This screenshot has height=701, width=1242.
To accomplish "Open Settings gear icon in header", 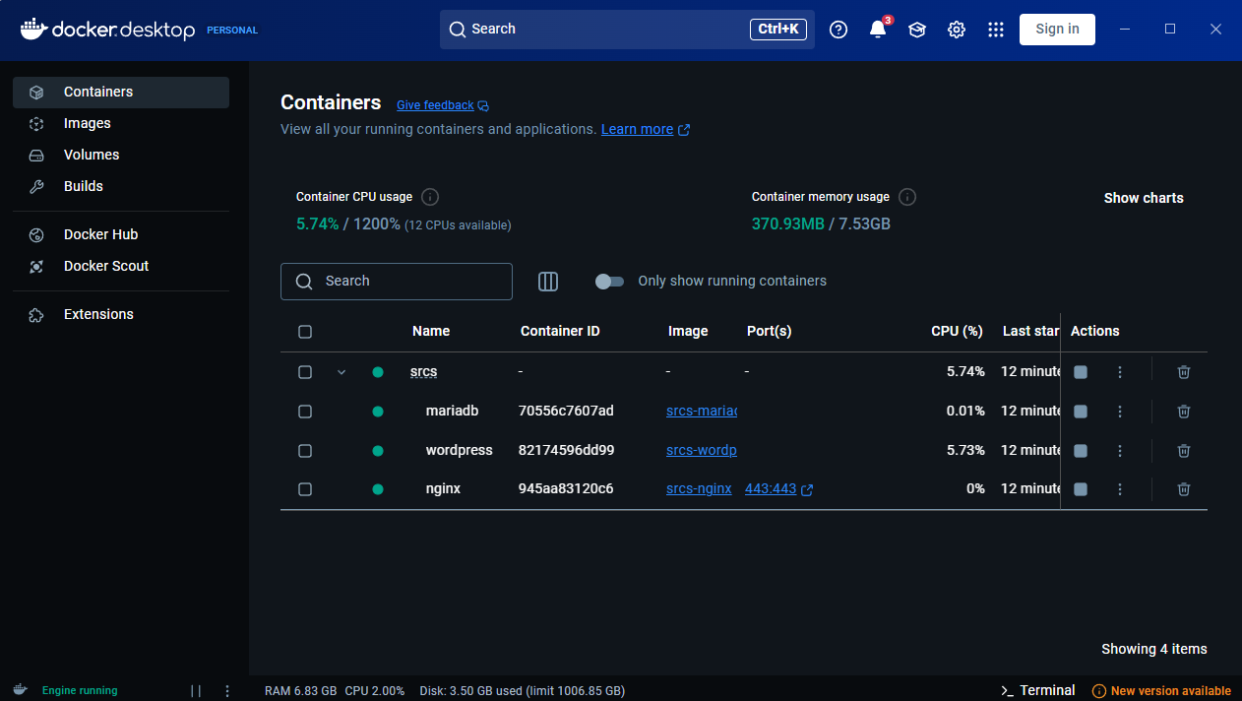I will tap(957, 30).
